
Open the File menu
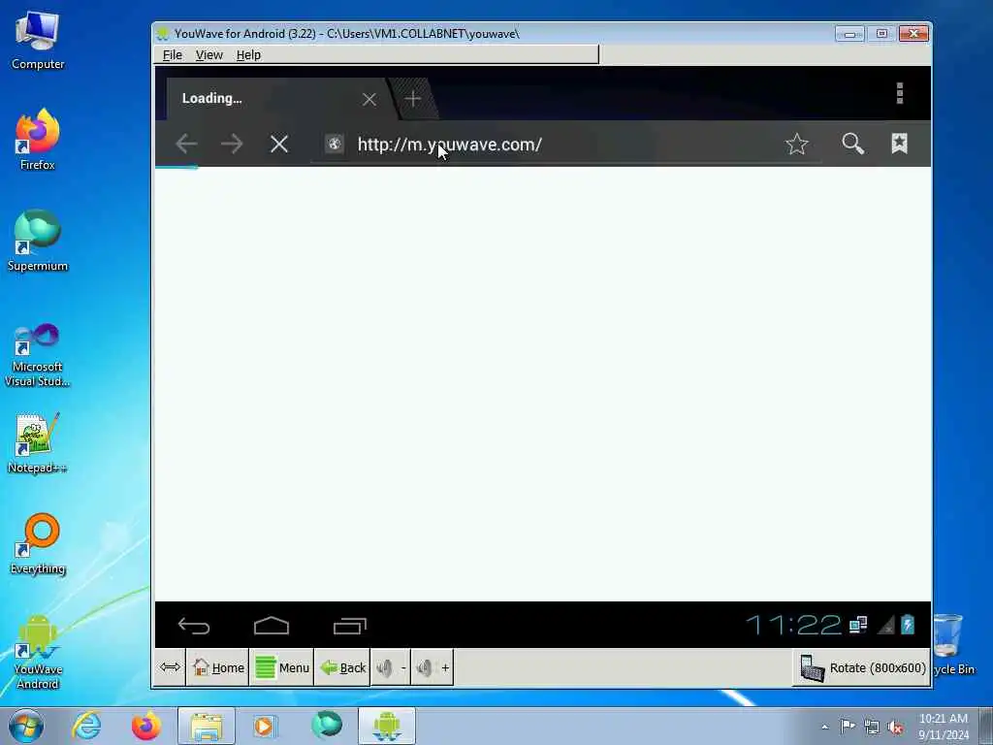click(x=173, y=55)
